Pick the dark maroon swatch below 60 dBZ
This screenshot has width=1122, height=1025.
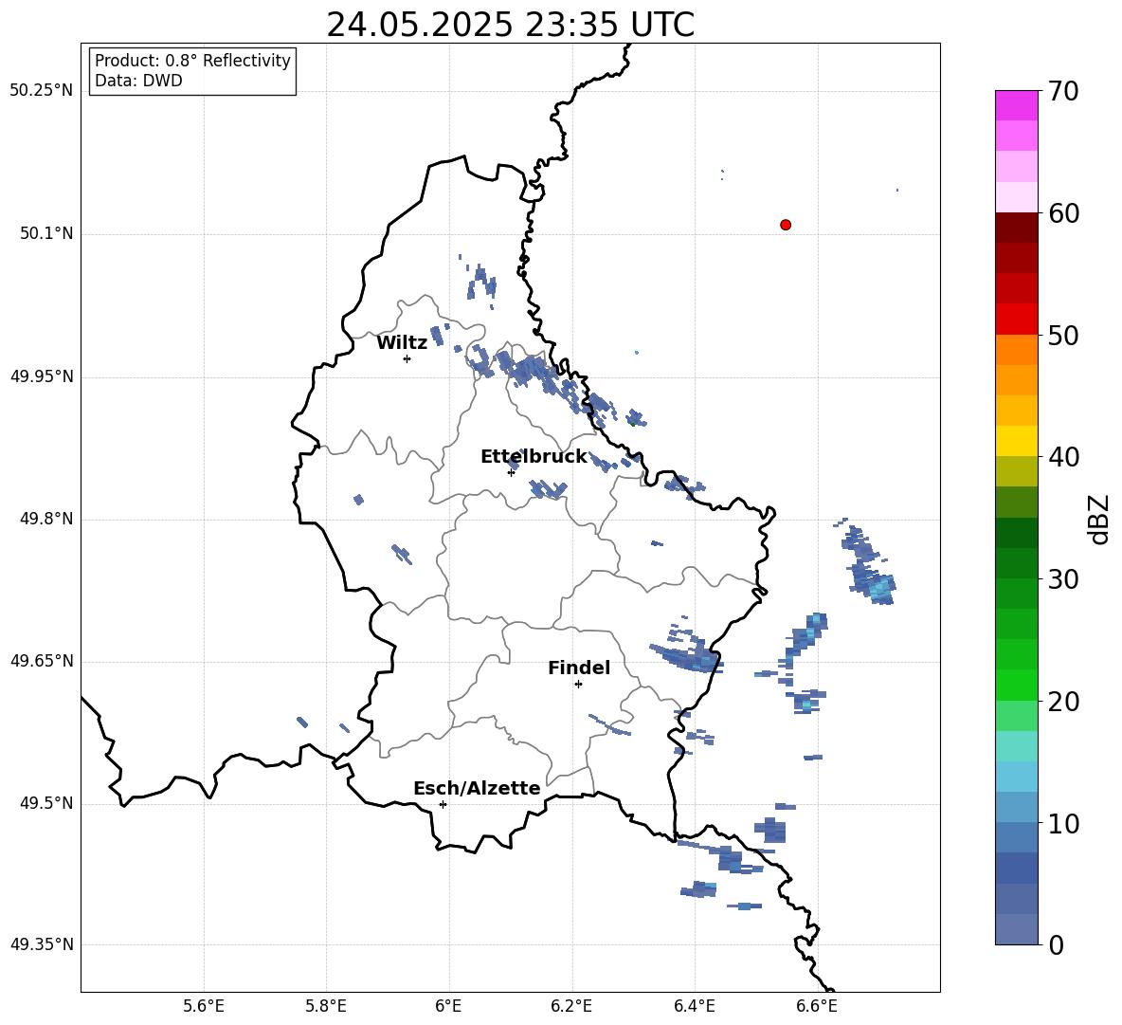pos(1016,228)
